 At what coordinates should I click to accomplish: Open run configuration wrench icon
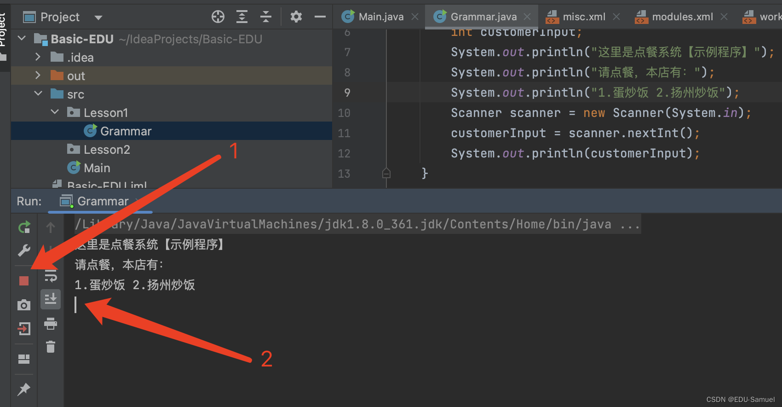coord(24,250)
